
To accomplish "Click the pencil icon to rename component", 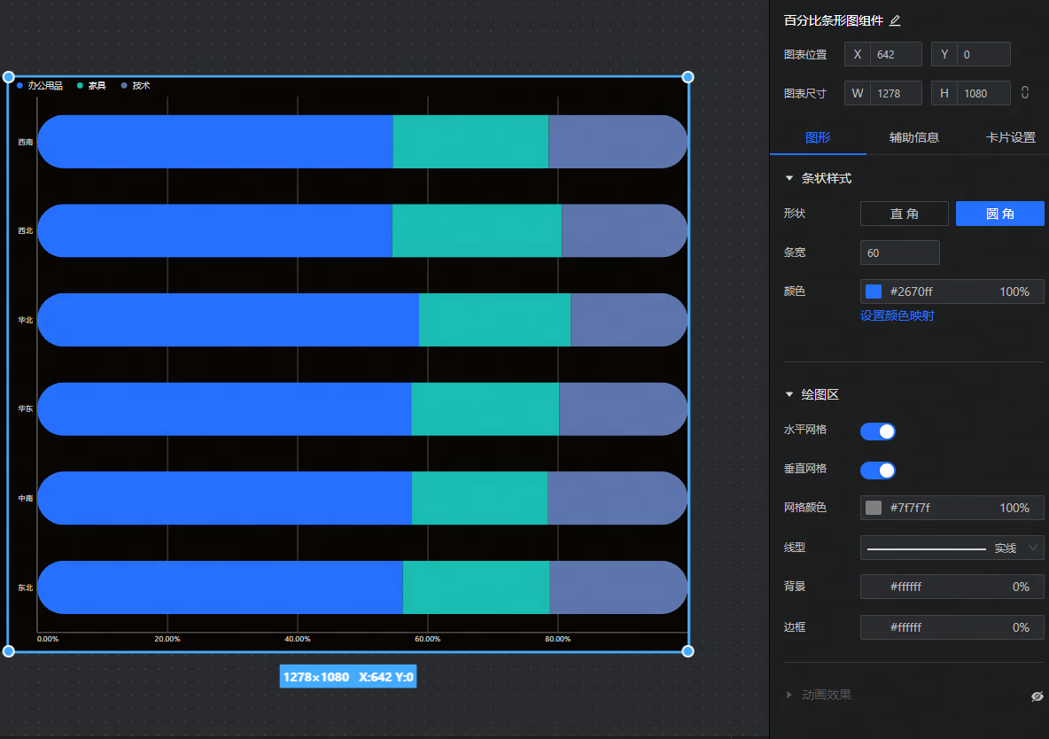I will pos(895,20).
